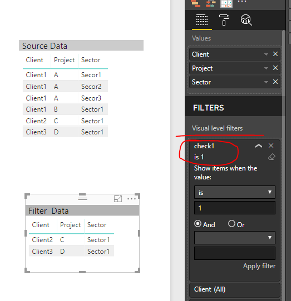Clear check1 filter with eraser icon
This screenshot has width=291, height=301.
272,157
